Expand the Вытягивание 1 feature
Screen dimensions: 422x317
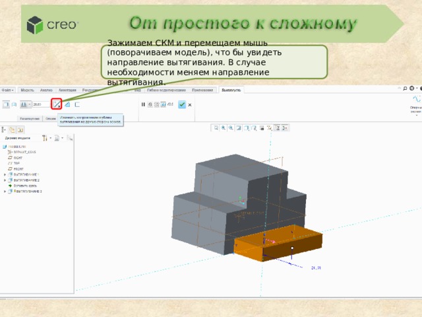coord(5,174)
